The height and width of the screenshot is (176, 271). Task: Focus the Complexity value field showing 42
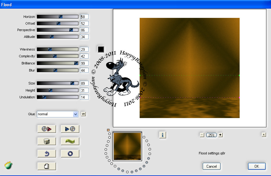coord(84,56)
